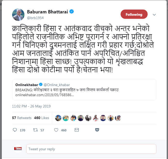168x159 pixels.
Task: Save tweet with the Pocket icon
Action: pyautogui.click(x=97, y=130)
